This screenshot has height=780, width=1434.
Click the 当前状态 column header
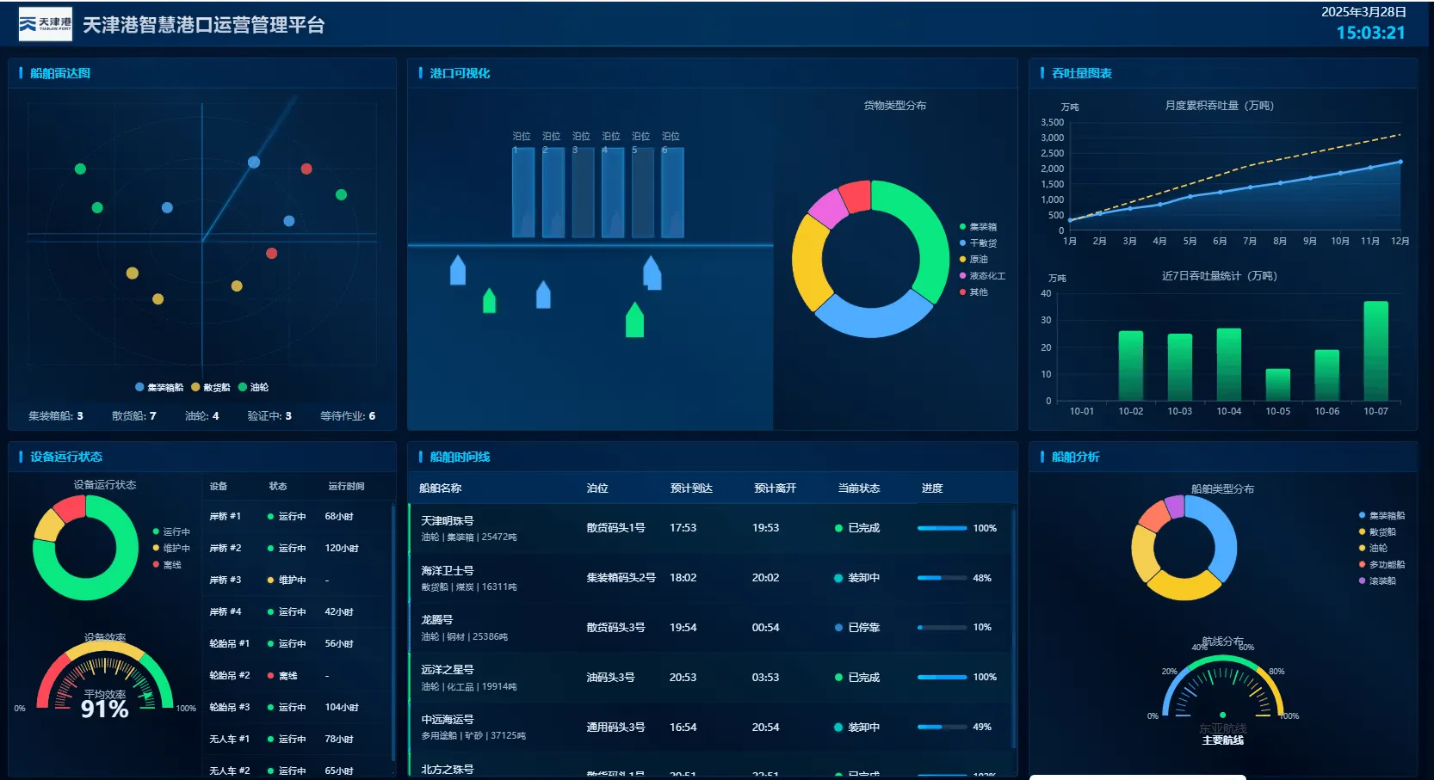[858, 488]
